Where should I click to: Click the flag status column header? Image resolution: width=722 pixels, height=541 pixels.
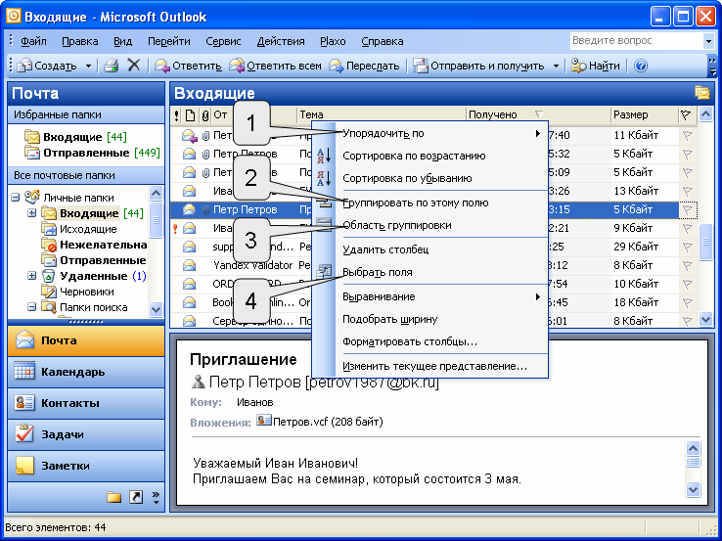[686, 115]
